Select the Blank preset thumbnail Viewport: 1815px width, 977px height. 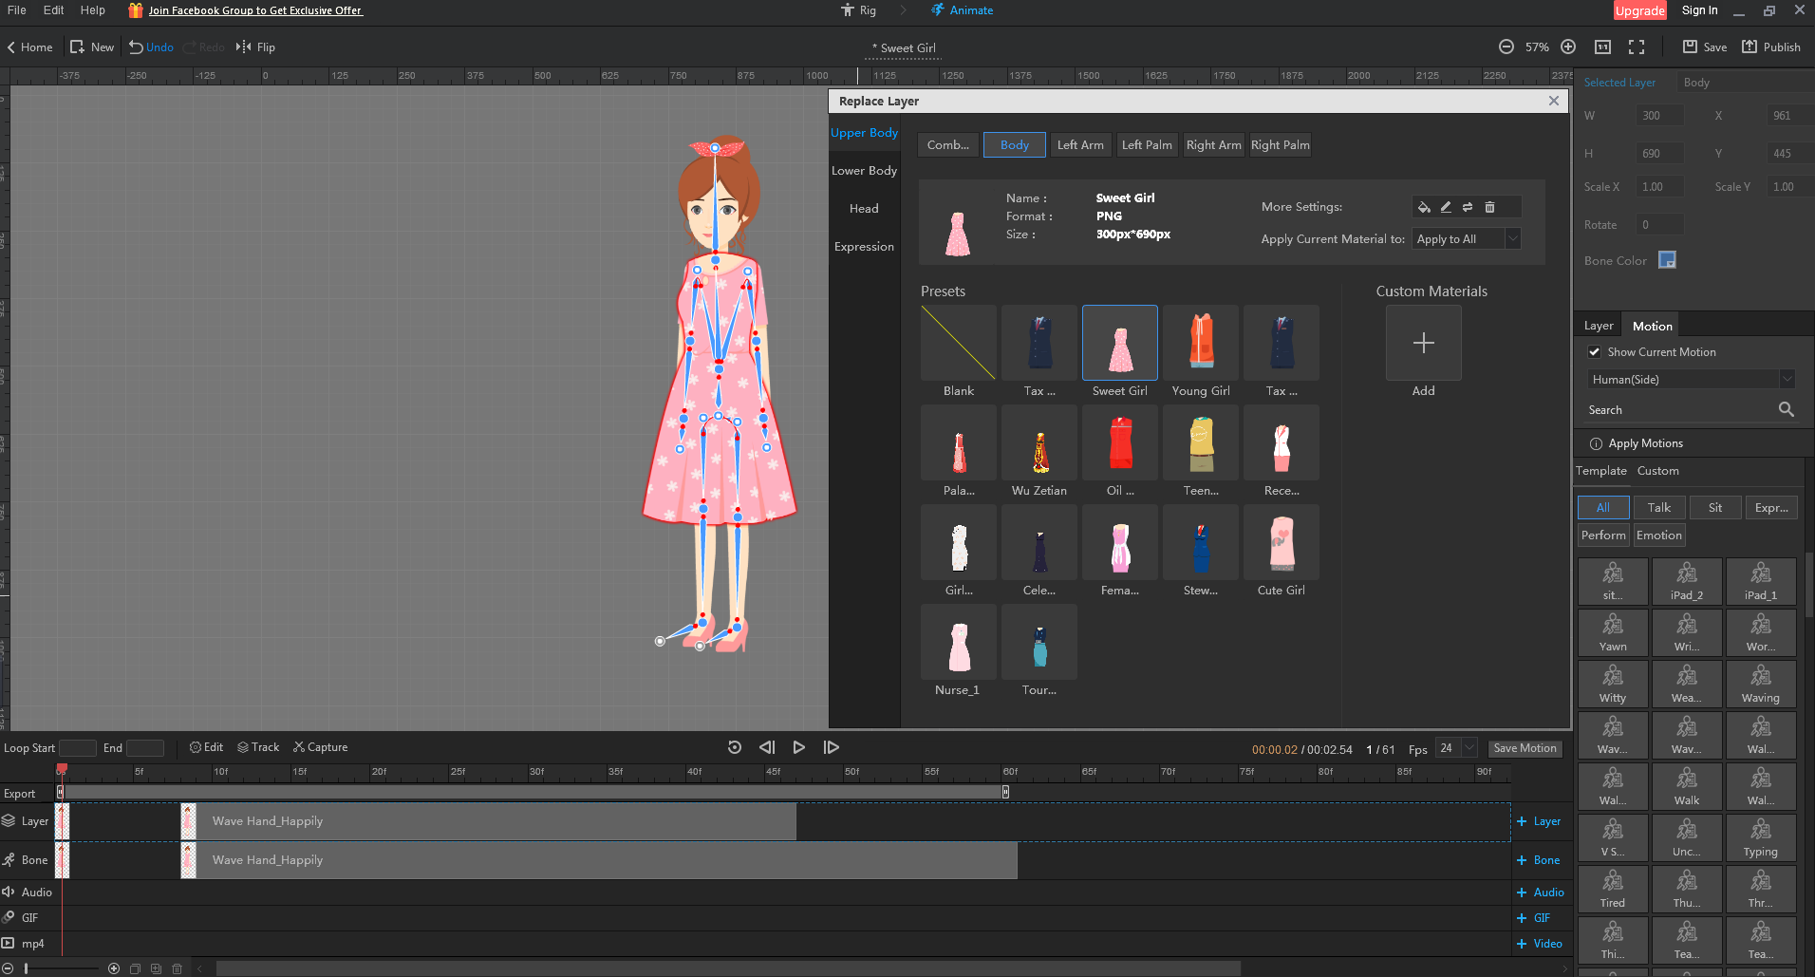(959, 343)
